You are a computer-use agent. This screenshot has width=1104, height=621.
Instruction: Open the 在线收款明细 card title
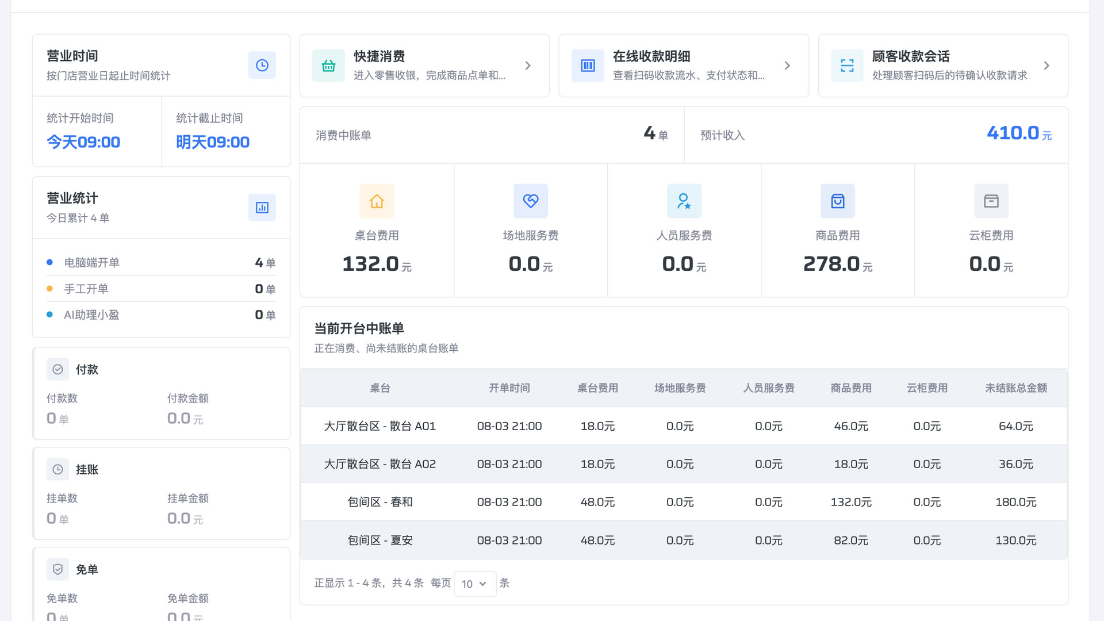(651, 56)
